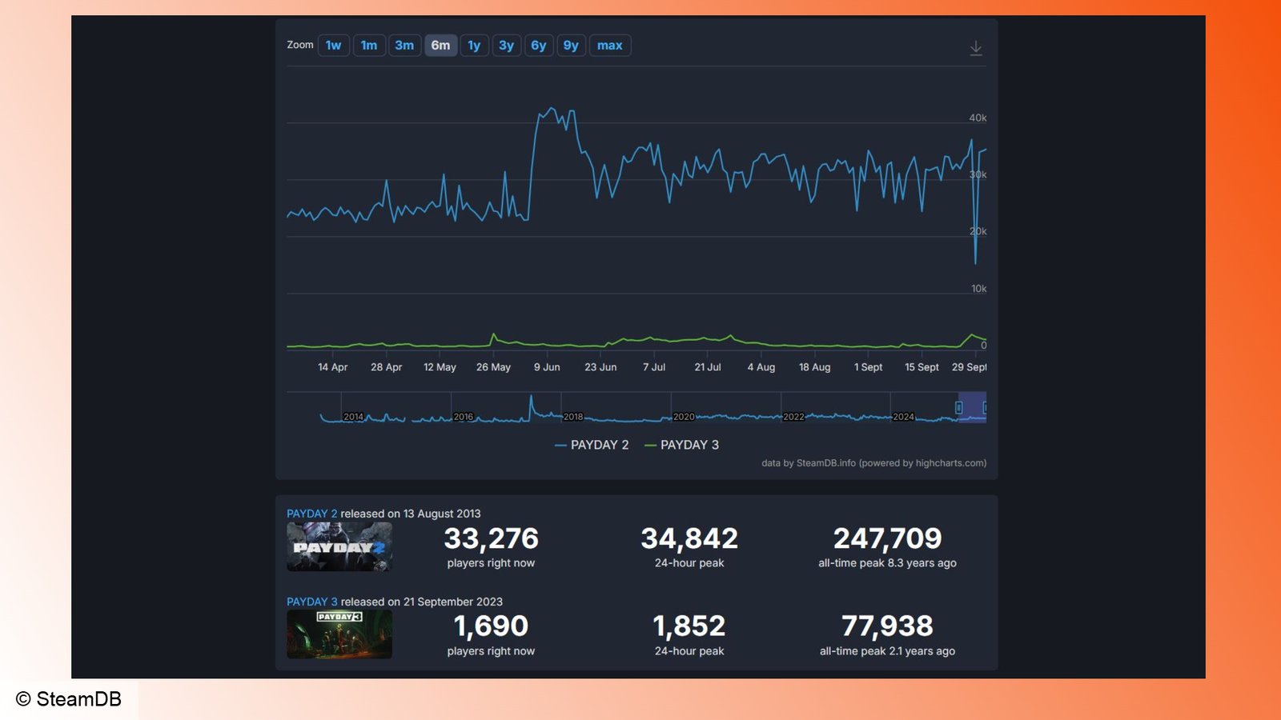Click the chart download icon
Screen dimensions: 1281x720
(x=976, y=48)
